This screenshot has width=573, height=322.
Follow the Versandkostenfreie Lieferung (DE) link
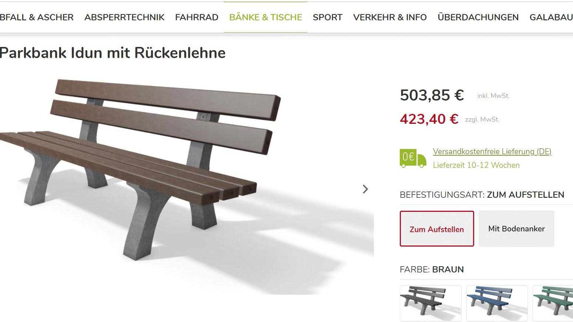[x=492, y=152]
